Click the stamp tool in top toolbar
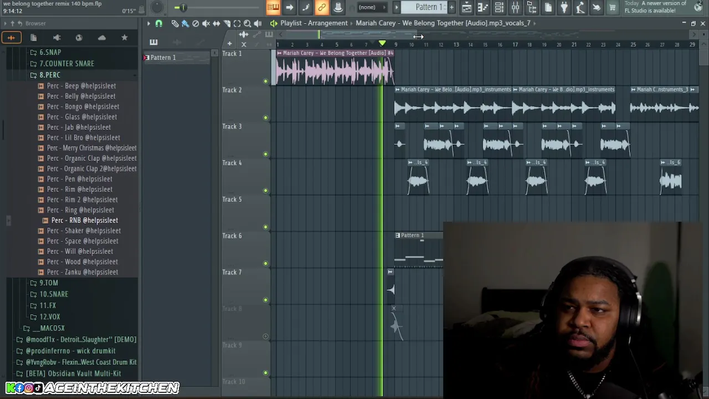 (x=338, y=7)
